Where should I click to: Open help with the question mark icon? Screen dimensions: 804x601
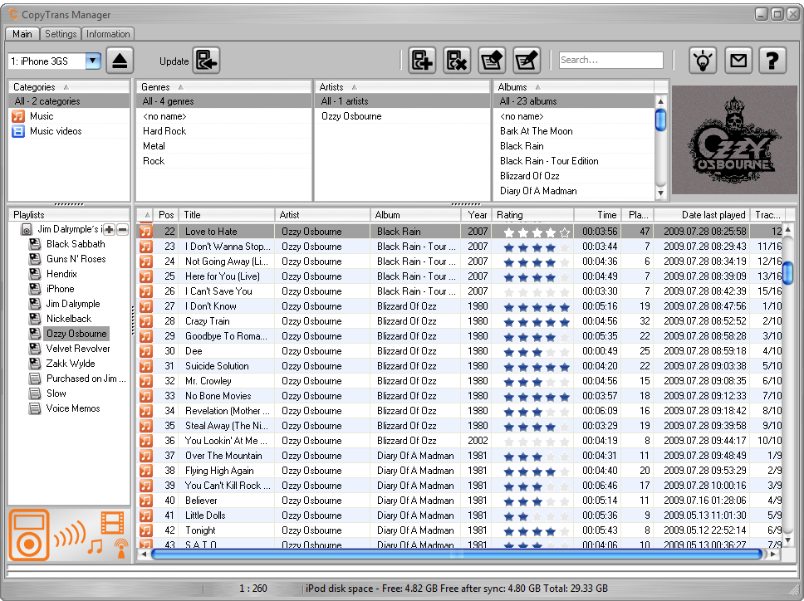tap(772, 61)
